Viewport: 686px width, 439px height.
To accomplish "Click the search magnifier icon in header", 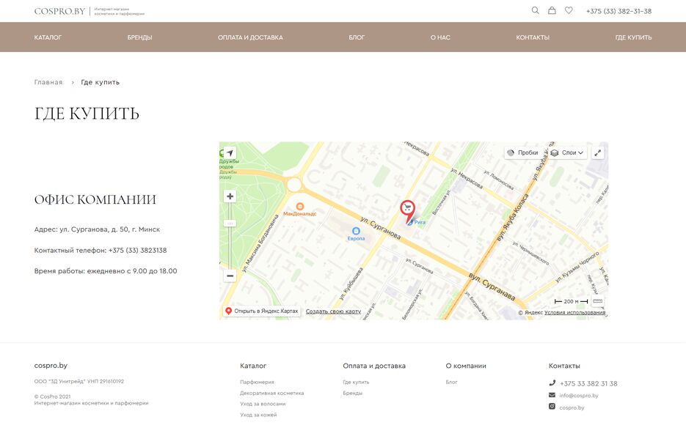I will click(x=535, y=11).
